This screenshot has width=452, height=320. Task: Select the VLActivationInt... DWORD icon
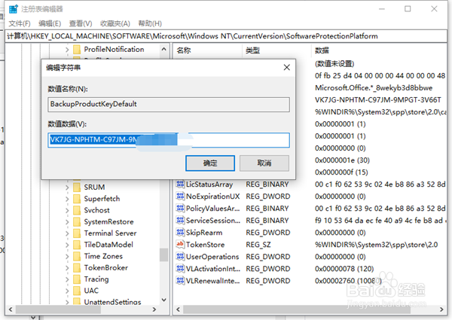pyautogui.click(x=180, y=269)
